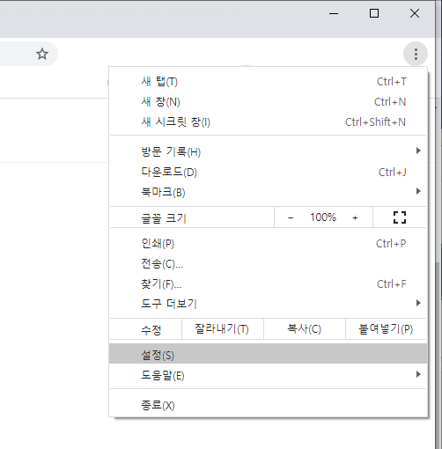
Task: Expand submenu arrow beside 방문 기록(H)
Action: click(x=418, y=151)
